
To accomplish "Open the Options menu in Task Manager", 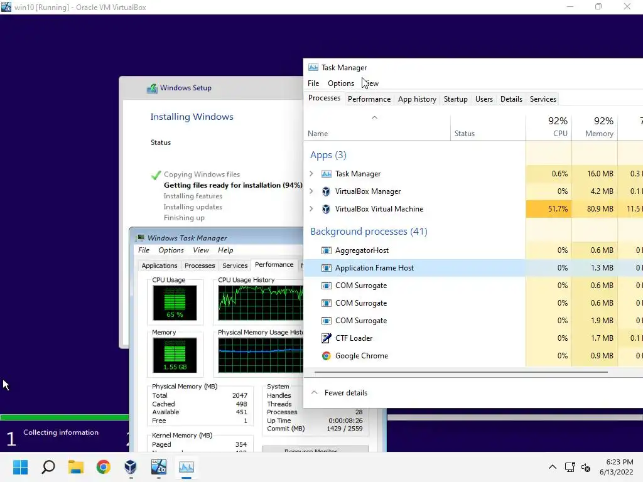I will click(x=341, y=83).
